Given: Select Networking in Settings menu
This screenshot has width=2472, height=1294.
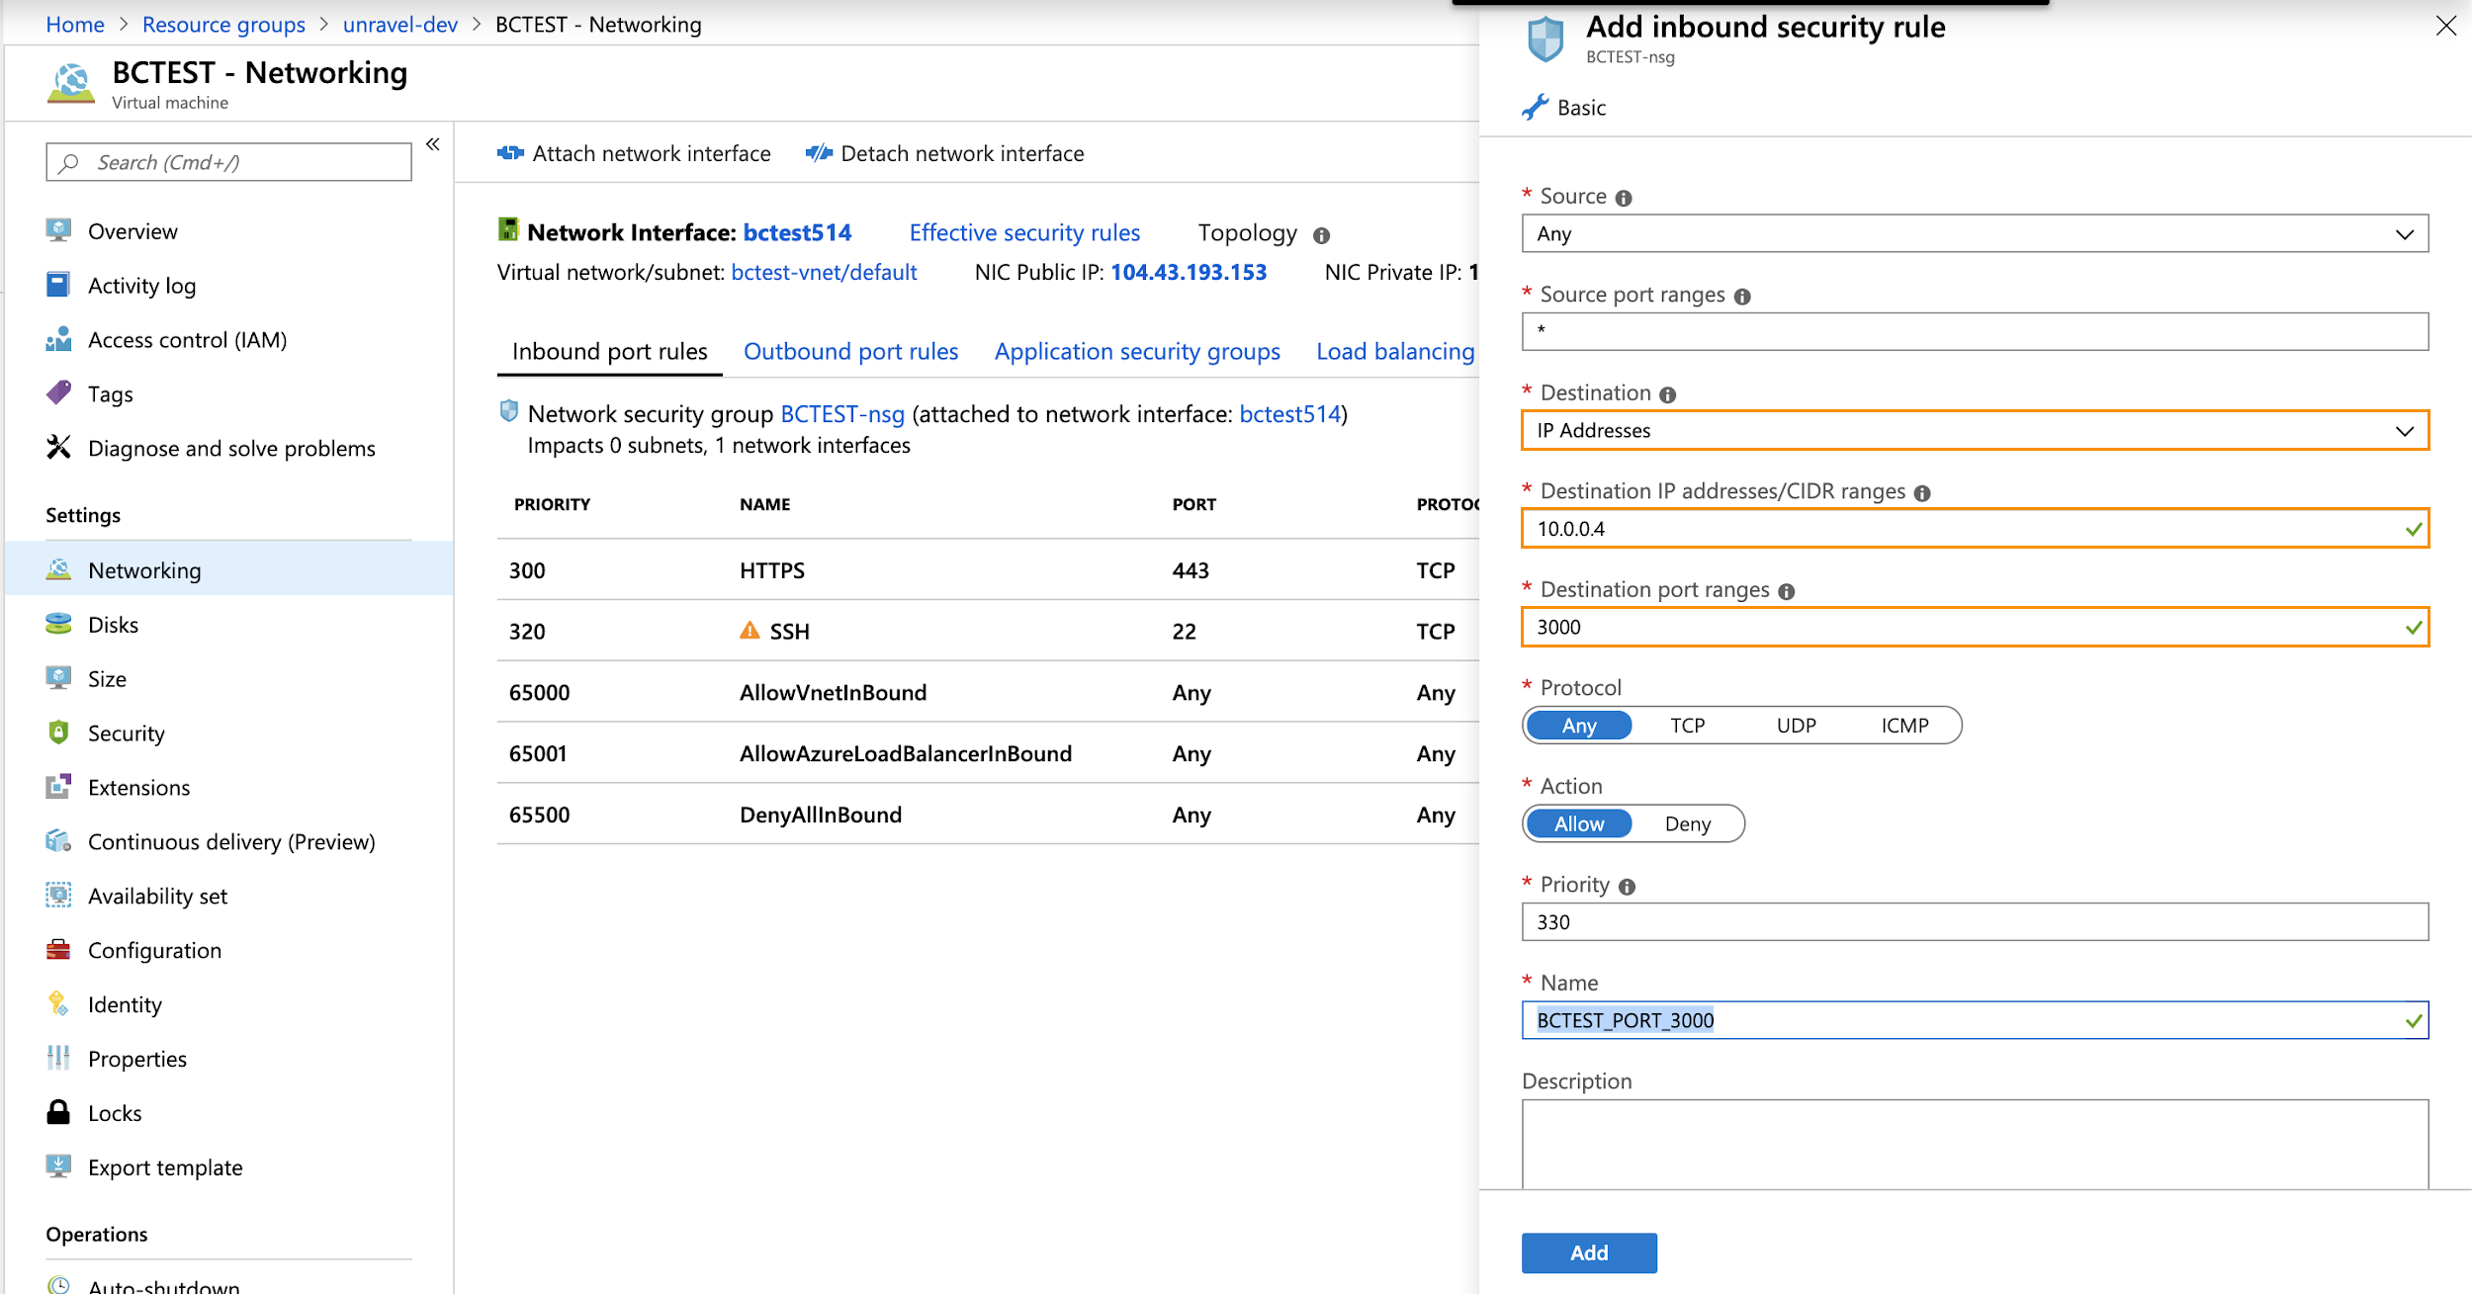Looking at the screenshot, I should click(x=228, y=569).
